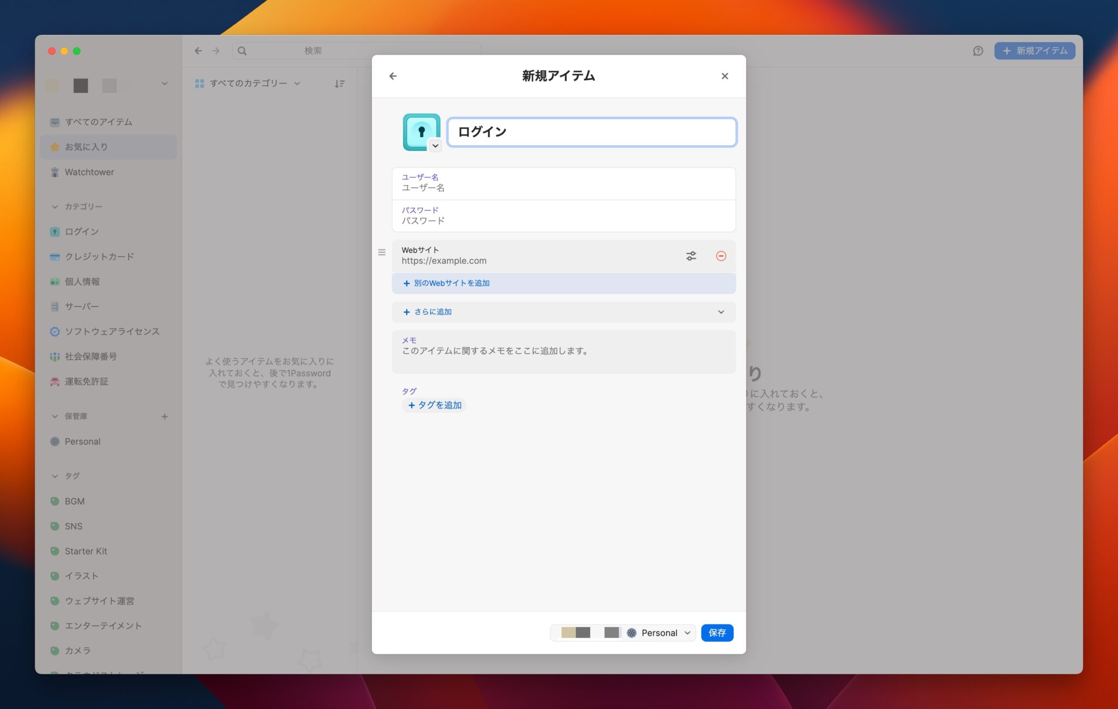Click the ユーザー名 input field

tap(563, 183)
